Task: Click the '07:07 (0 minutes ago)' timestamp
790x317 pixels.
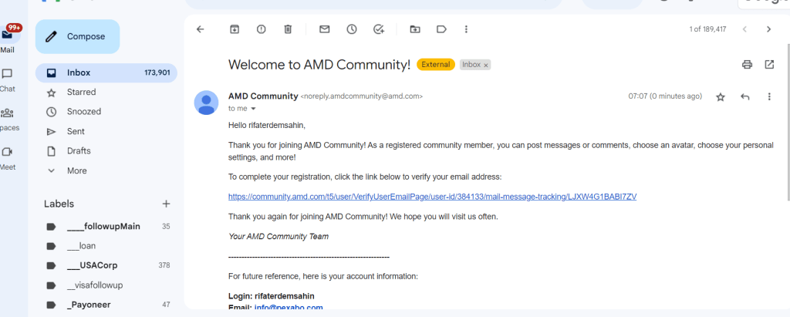Action: tap(665, 96)
